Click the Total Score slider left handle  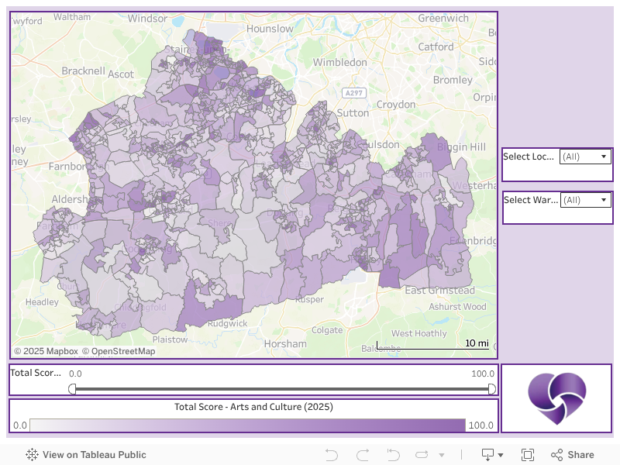pyautogui.click(x=72, y=389)
